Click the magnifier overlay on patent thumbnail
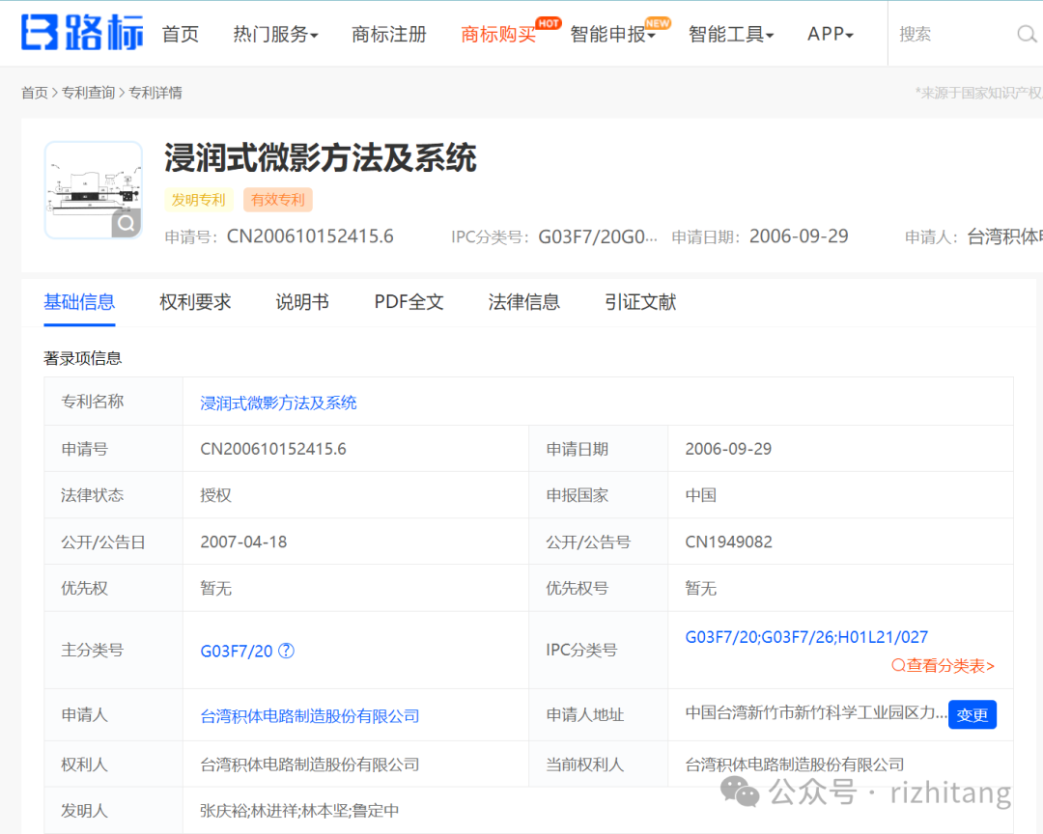Image resolution: width=1043 pixels, height=834 pixels. [x=127, y=224]
